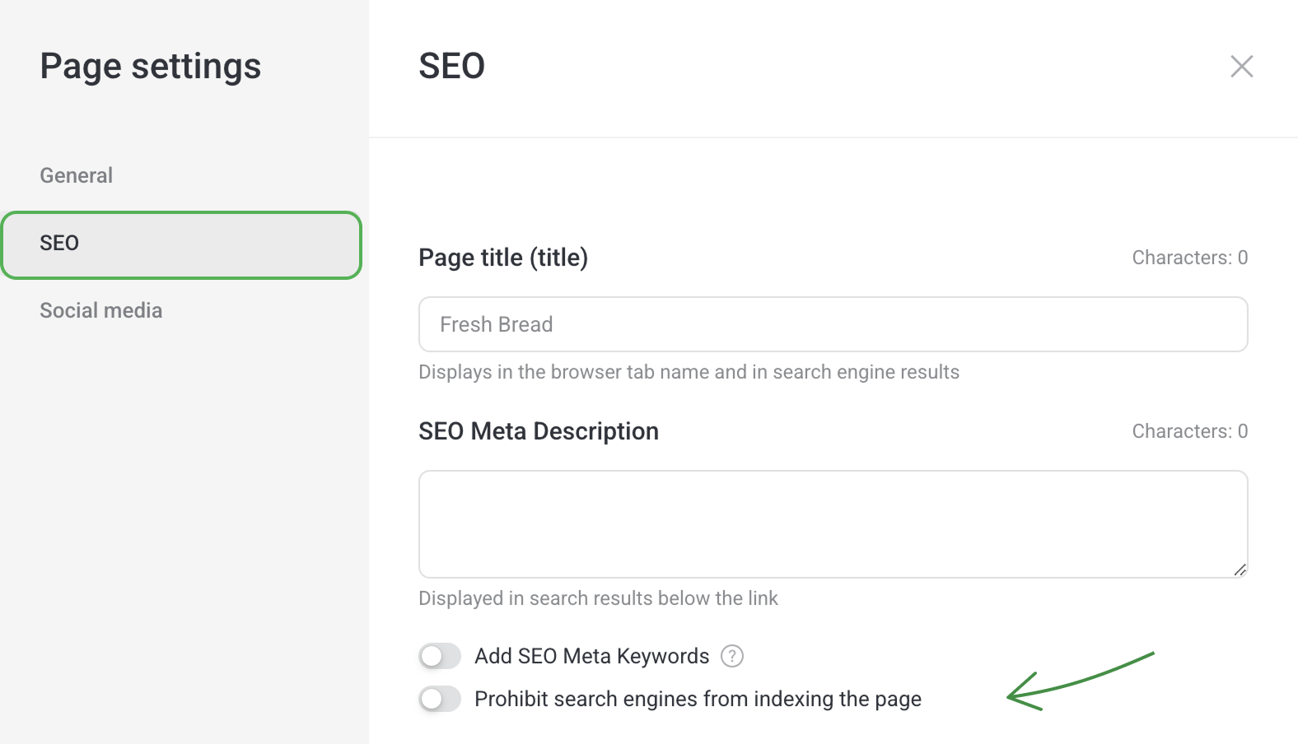Click the "Prohibit search engines" label text

pyautogui.click(x=698, y=699)
